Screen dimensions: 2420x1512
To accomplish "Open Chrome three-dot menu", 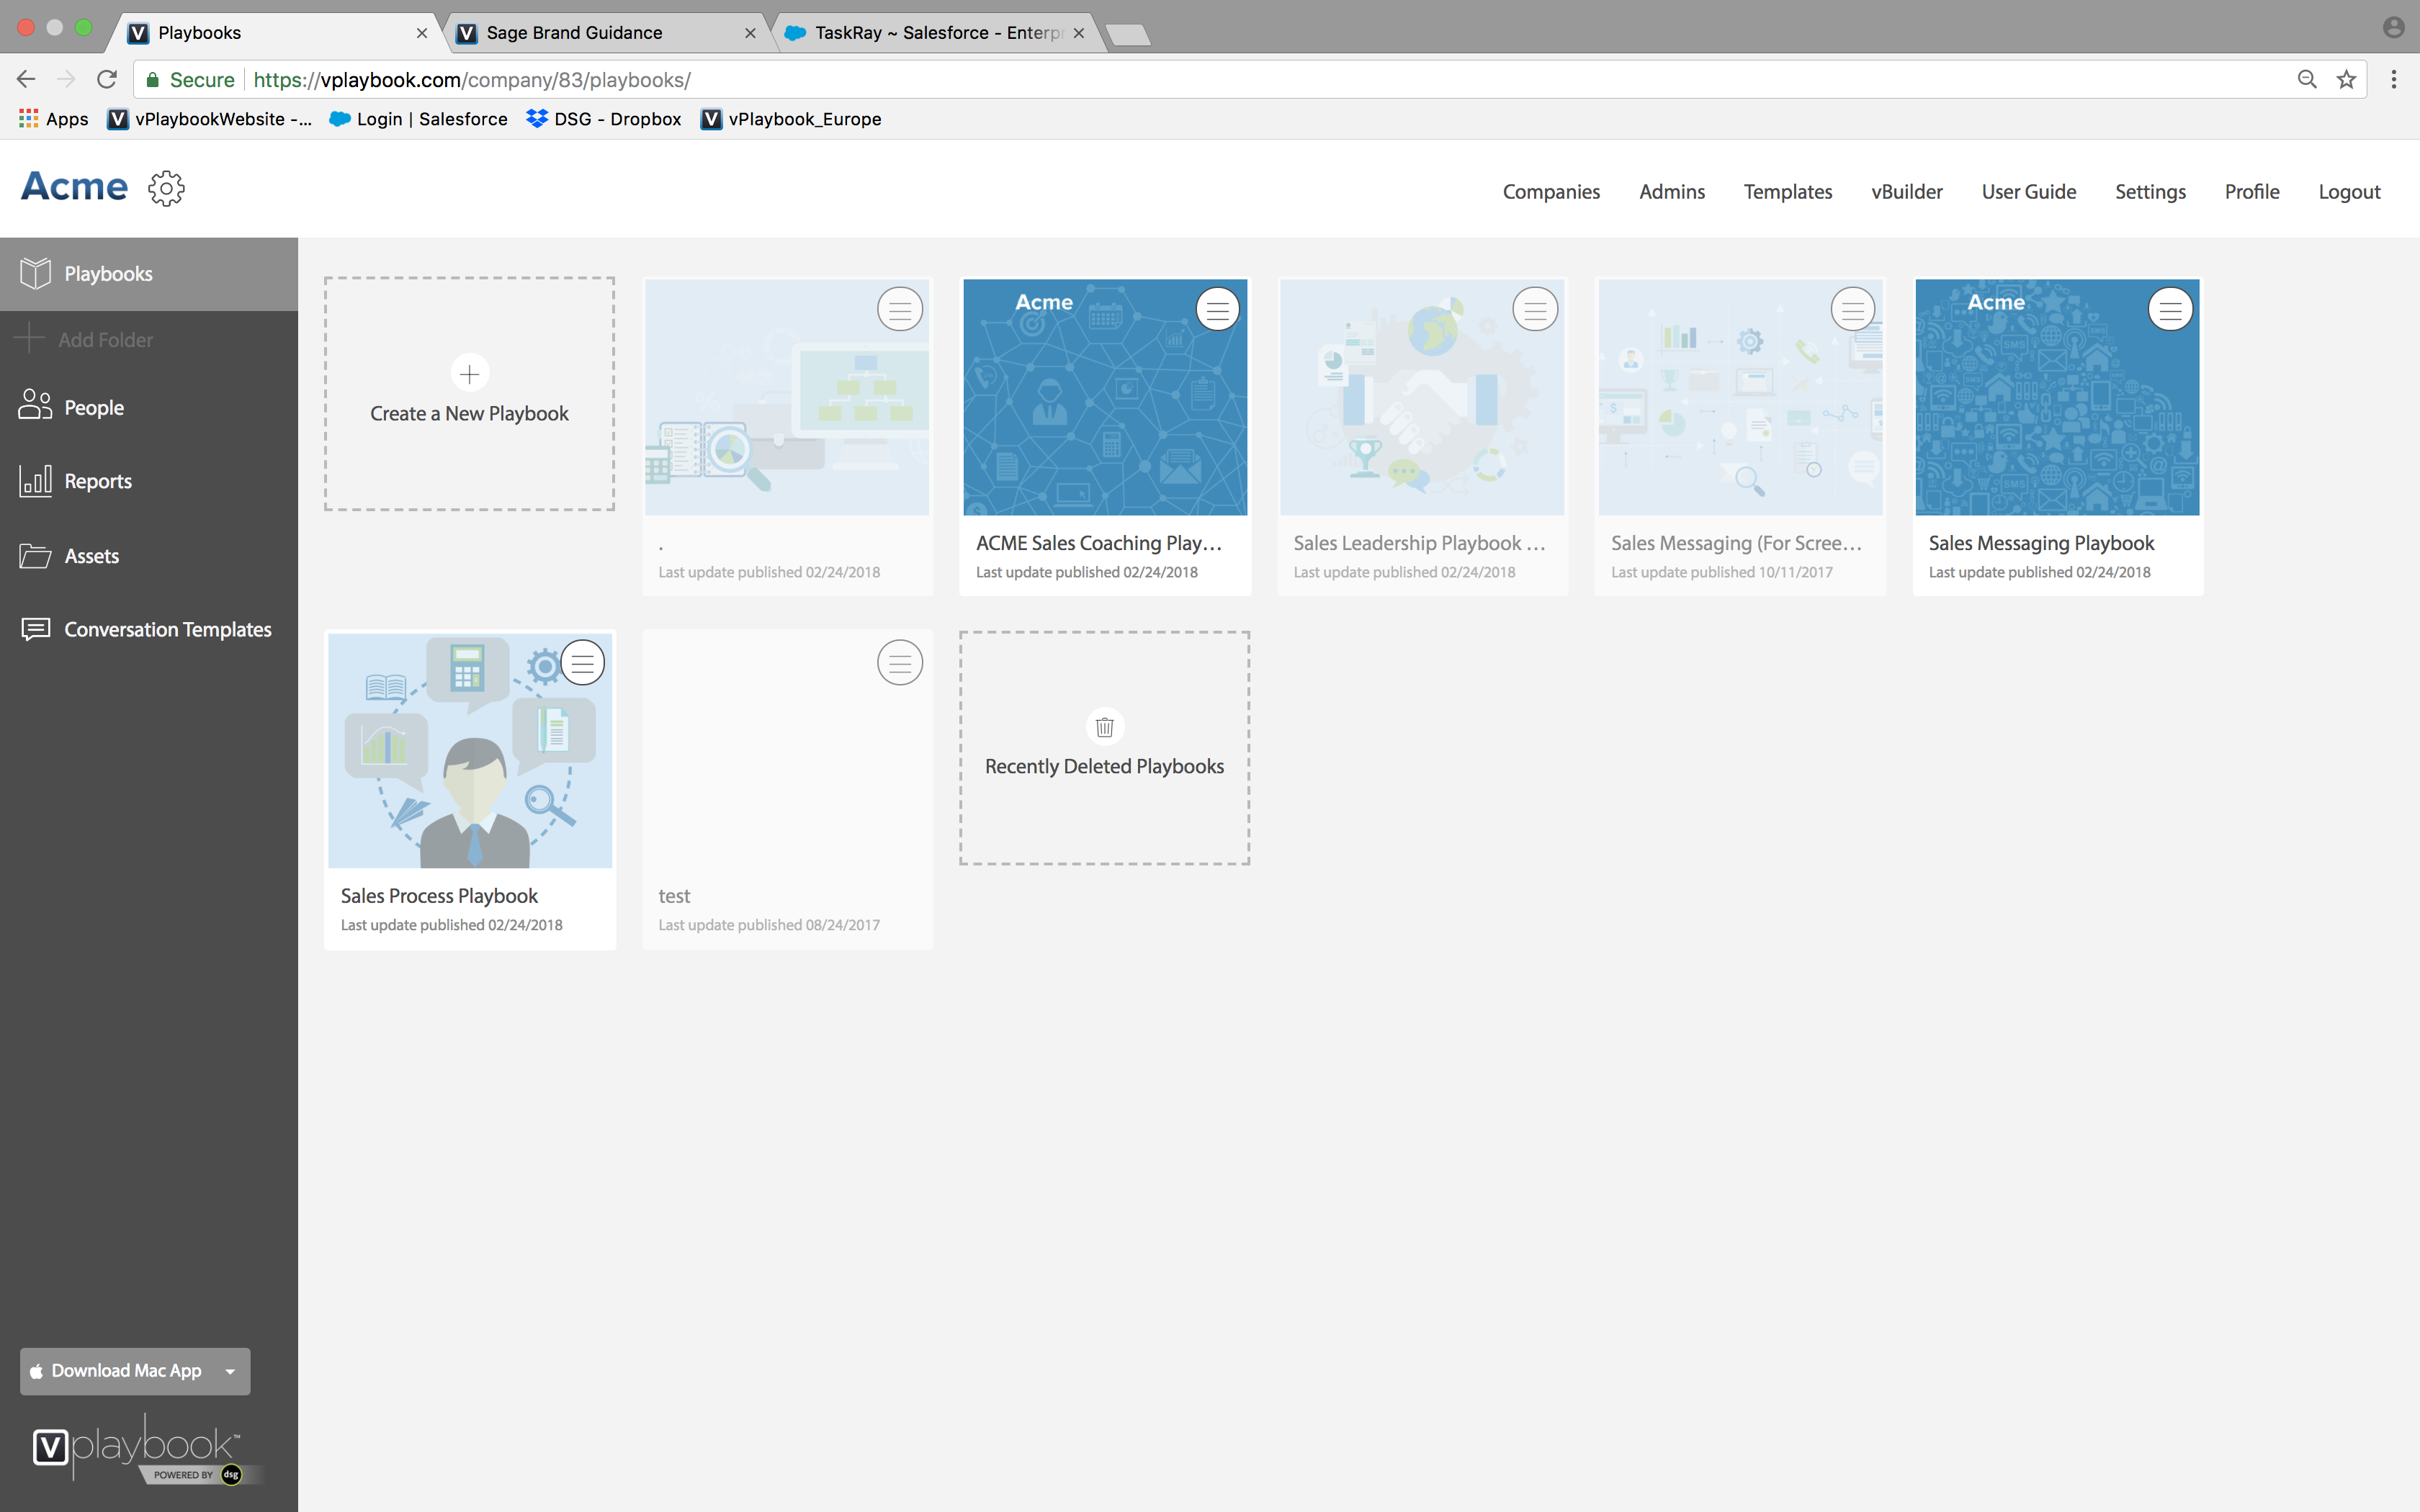I will pos(2394,80).
